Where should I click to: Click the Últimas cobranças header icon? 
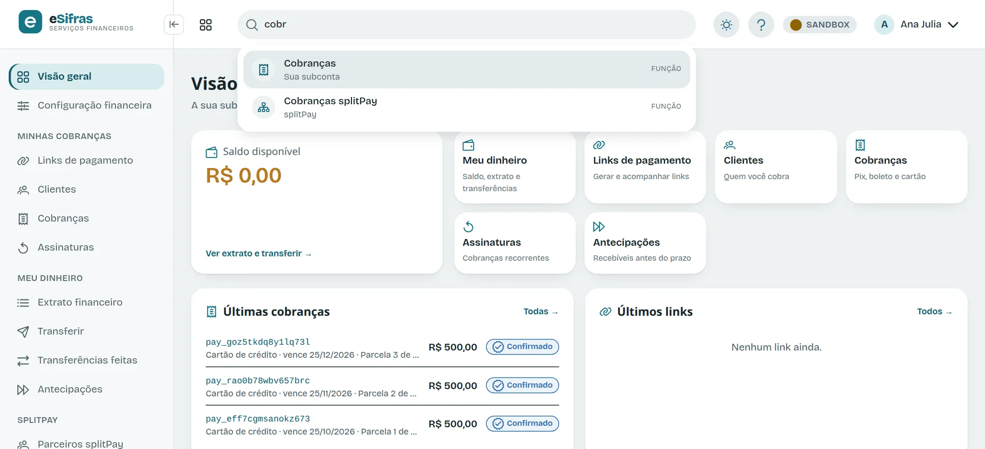point(211,312)
